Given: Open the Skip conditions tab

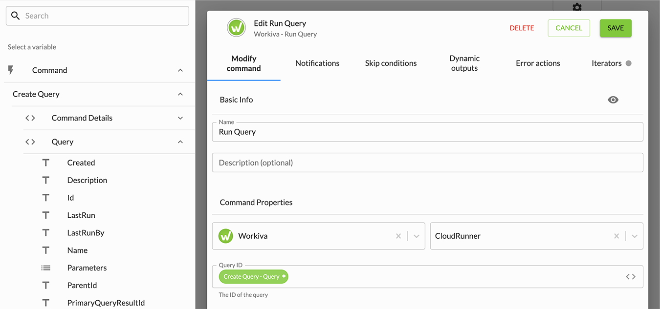Looking at the screenshot, I should click(391, 63).
